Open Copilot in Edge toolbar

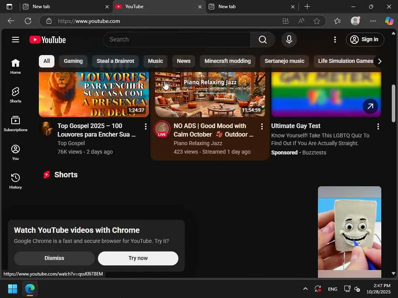[x=389, y=21]
